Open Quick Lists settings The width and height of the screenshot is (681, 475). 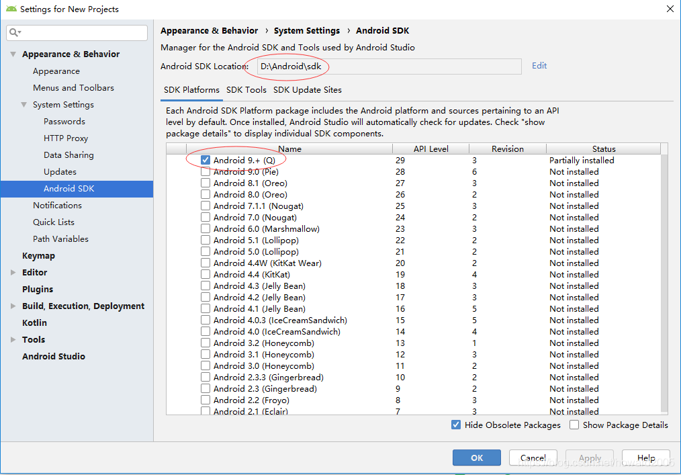coord(54,222)
